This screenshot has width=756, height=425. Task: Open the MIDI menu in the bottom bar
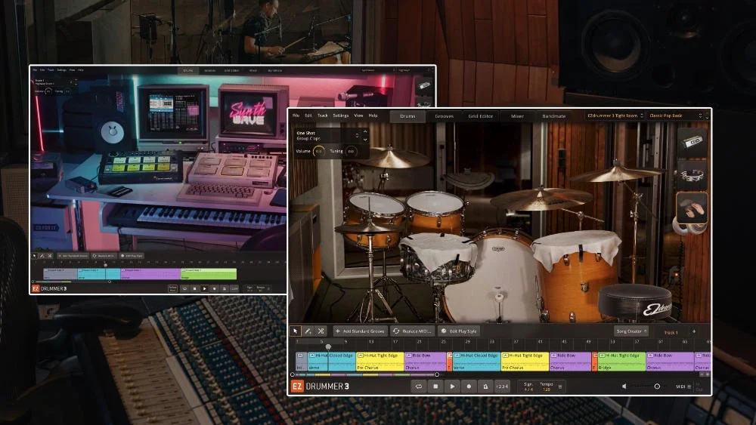(683, 387)
